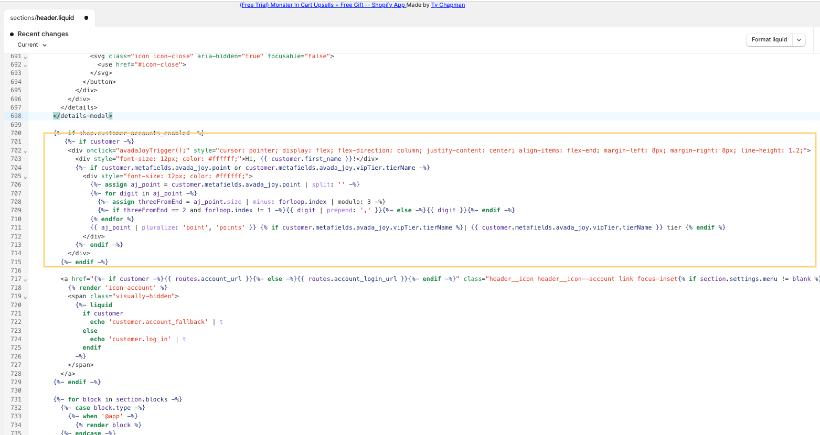Open the Current version dropdown
Image resolution: width=820 pixels, height=435 pixels.
[x=32, y=45]
